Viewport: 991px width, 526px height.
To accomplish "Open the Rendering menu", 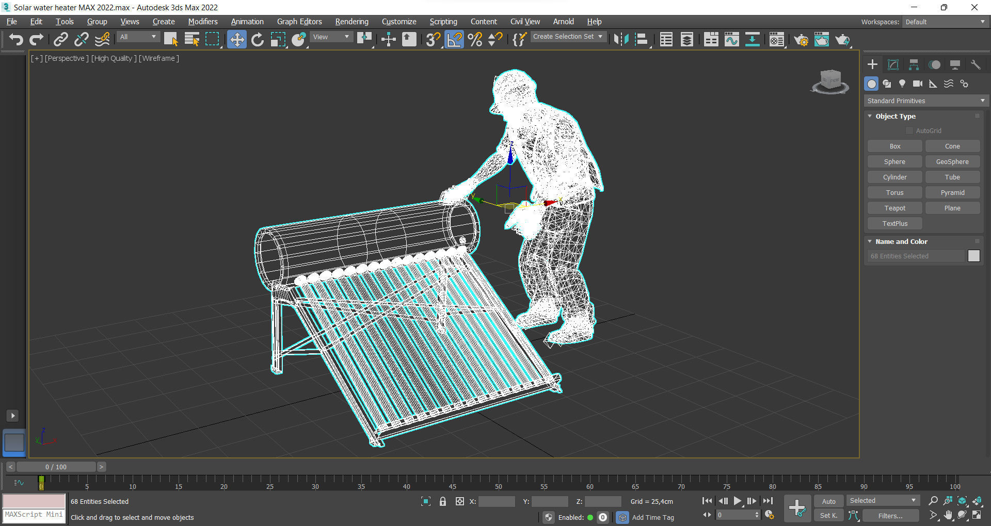I will coord(352,22).
